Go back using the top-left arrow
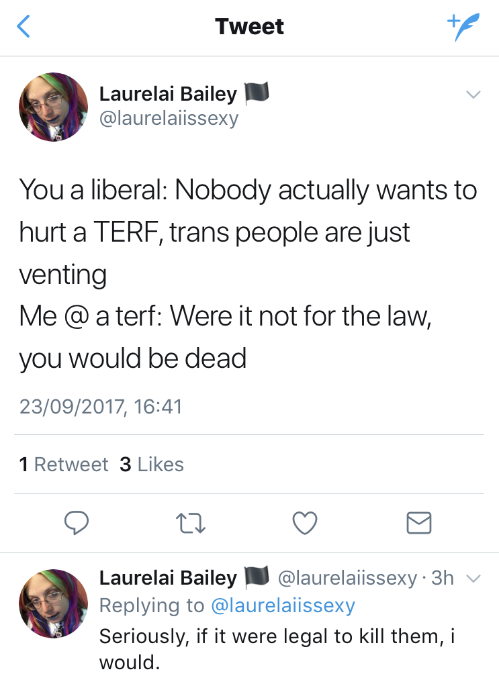Viewport: 499px width, 684px height. 24,27
